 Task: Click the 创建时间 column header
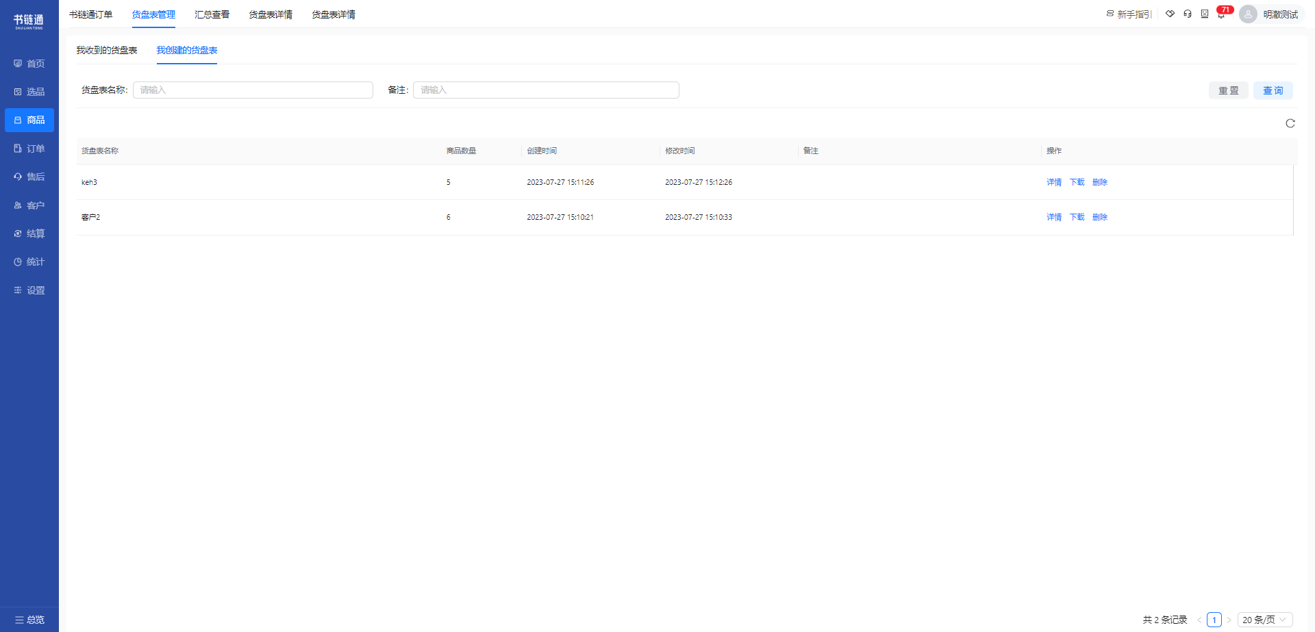pyautogui.click(x=542, y=151)
